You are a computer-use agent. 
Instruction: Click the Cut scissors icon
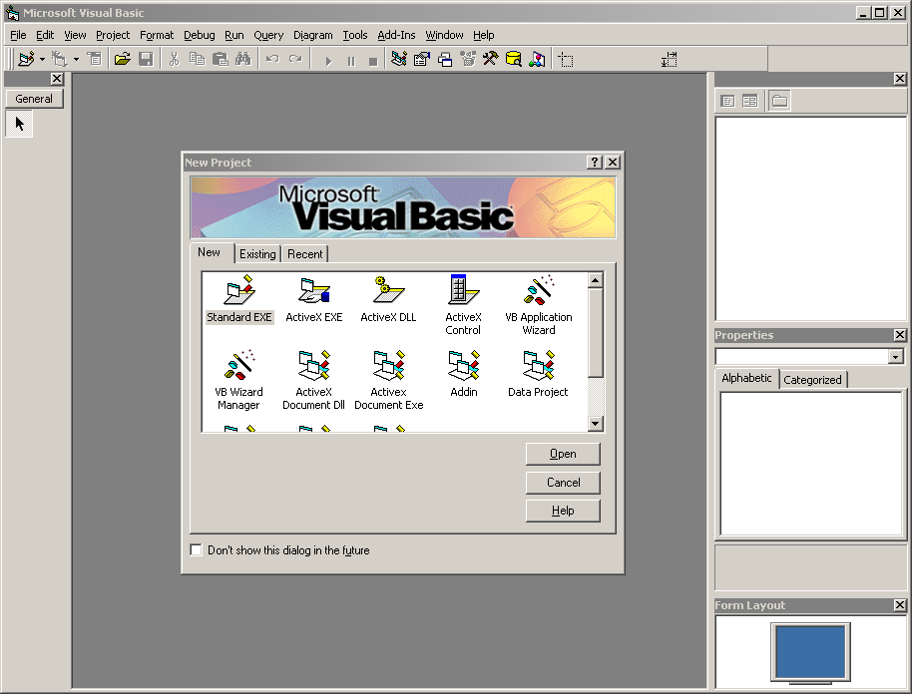click(174, 59)
